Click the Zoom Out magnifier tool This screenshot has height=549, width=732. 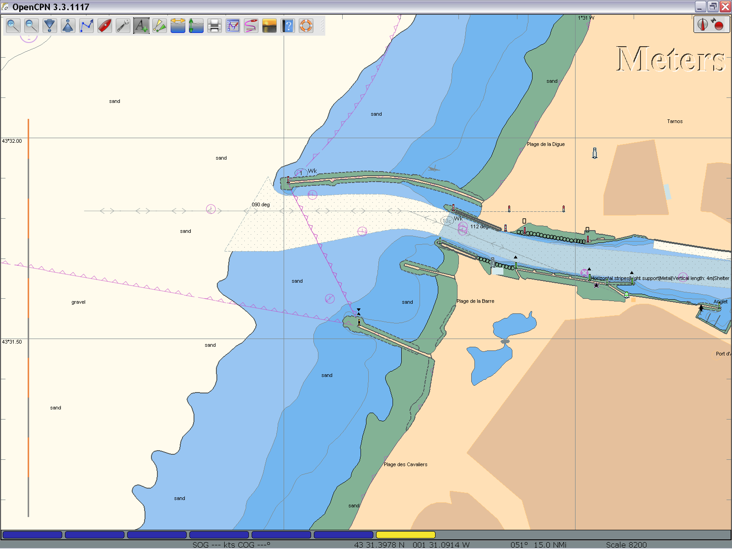[31, 26]
